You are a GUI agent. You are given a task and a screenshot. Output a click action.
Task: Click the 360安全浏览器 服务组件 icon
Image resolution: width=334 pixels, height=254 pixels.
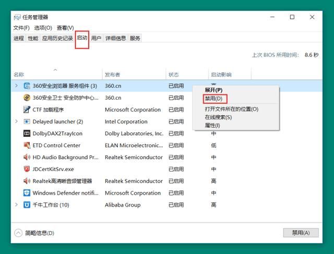point(27,86)
